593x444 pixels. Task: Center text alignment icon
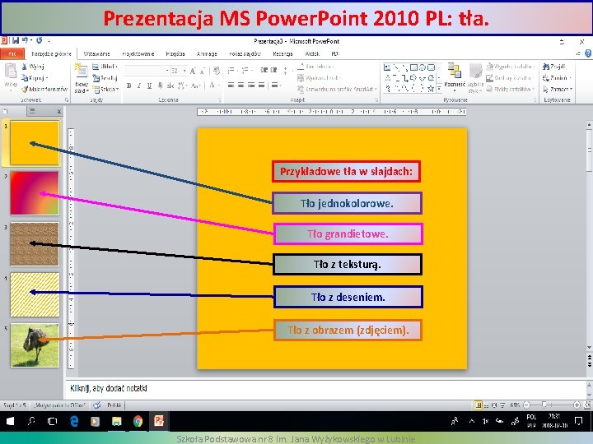point(241,85)
